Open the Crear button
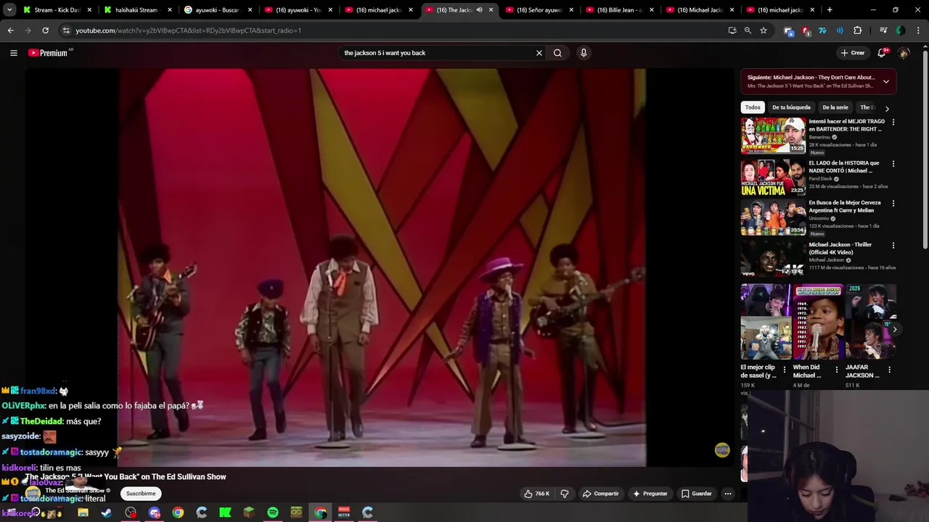929x522 pixels. tap(853, 53)
